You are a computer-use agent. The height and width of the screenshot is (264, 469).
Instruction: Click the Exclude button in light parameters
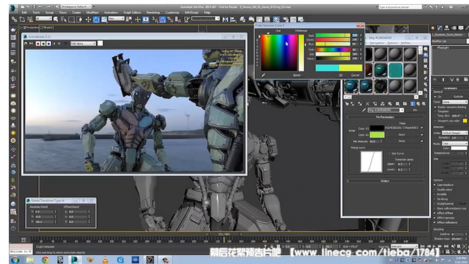click(x=458, y=97)
